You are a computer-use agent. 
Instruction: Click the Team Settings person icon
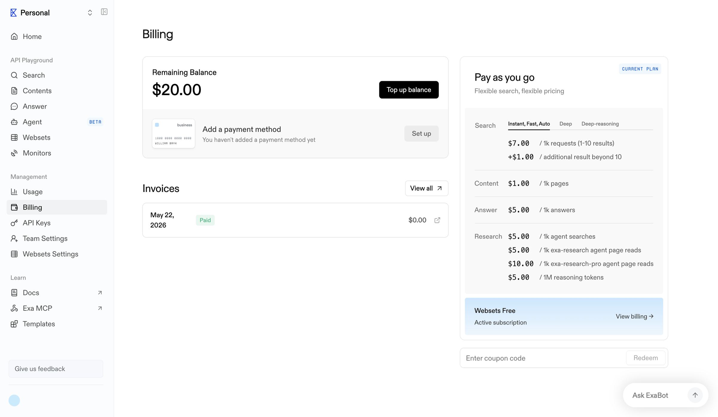tap(14, 238)
